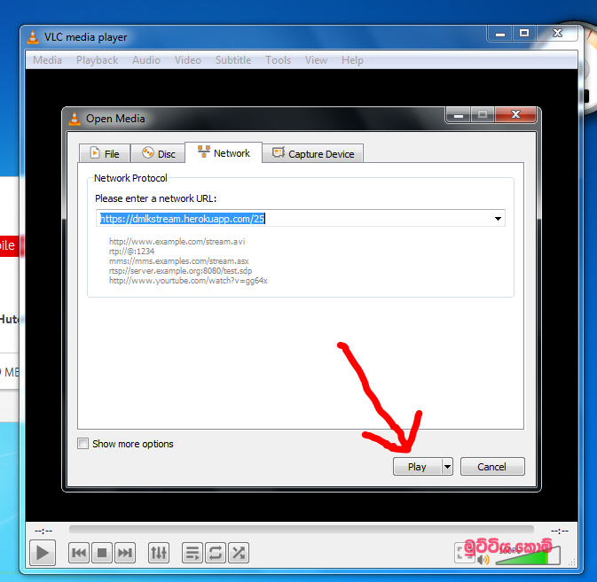Screen dimensions: 597x582
Task: Open the Playback menu
Action: [97, 60]
